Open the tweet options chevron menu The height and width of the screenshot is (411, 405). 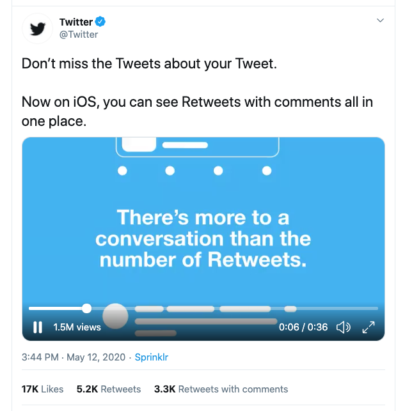pos(380,20)
